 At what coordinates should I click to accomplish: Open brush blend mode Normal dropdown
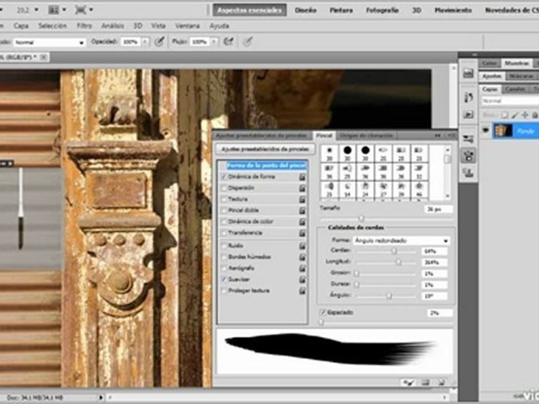coord(49,42)
